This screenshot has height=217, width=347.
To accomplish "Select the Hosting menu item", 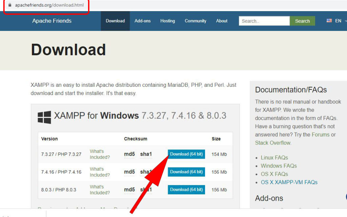I will point(167,21).
